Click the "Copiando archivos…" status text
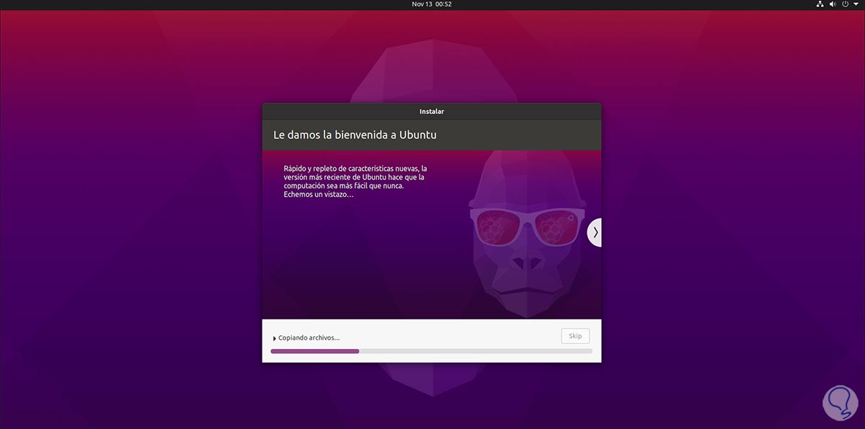Viewport: 865px width, 429px height. pos(309,337)
